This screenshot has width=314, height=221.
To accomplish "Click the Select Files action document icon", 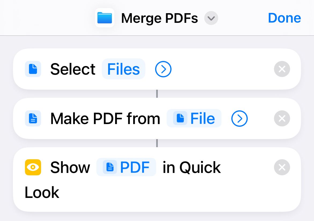I will pos(33,69).
